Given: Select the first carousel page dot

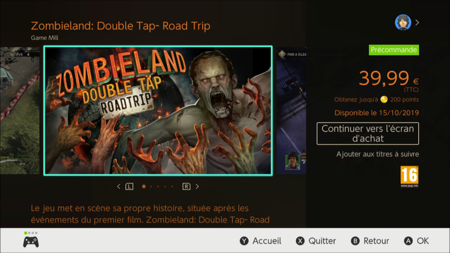Looking at the screenshot, I should [144, 186].
